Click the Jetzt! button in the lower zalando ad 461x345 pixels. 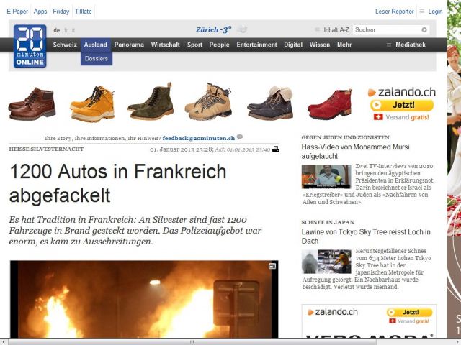(410, 312)
